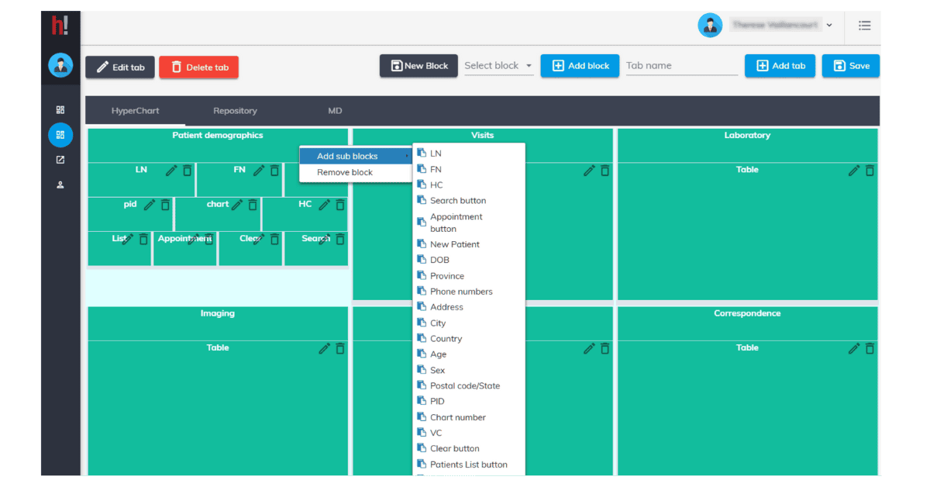Select Search button from sub blocks list
The width and height of the screenshot is (930, 487).
[458, 200]
